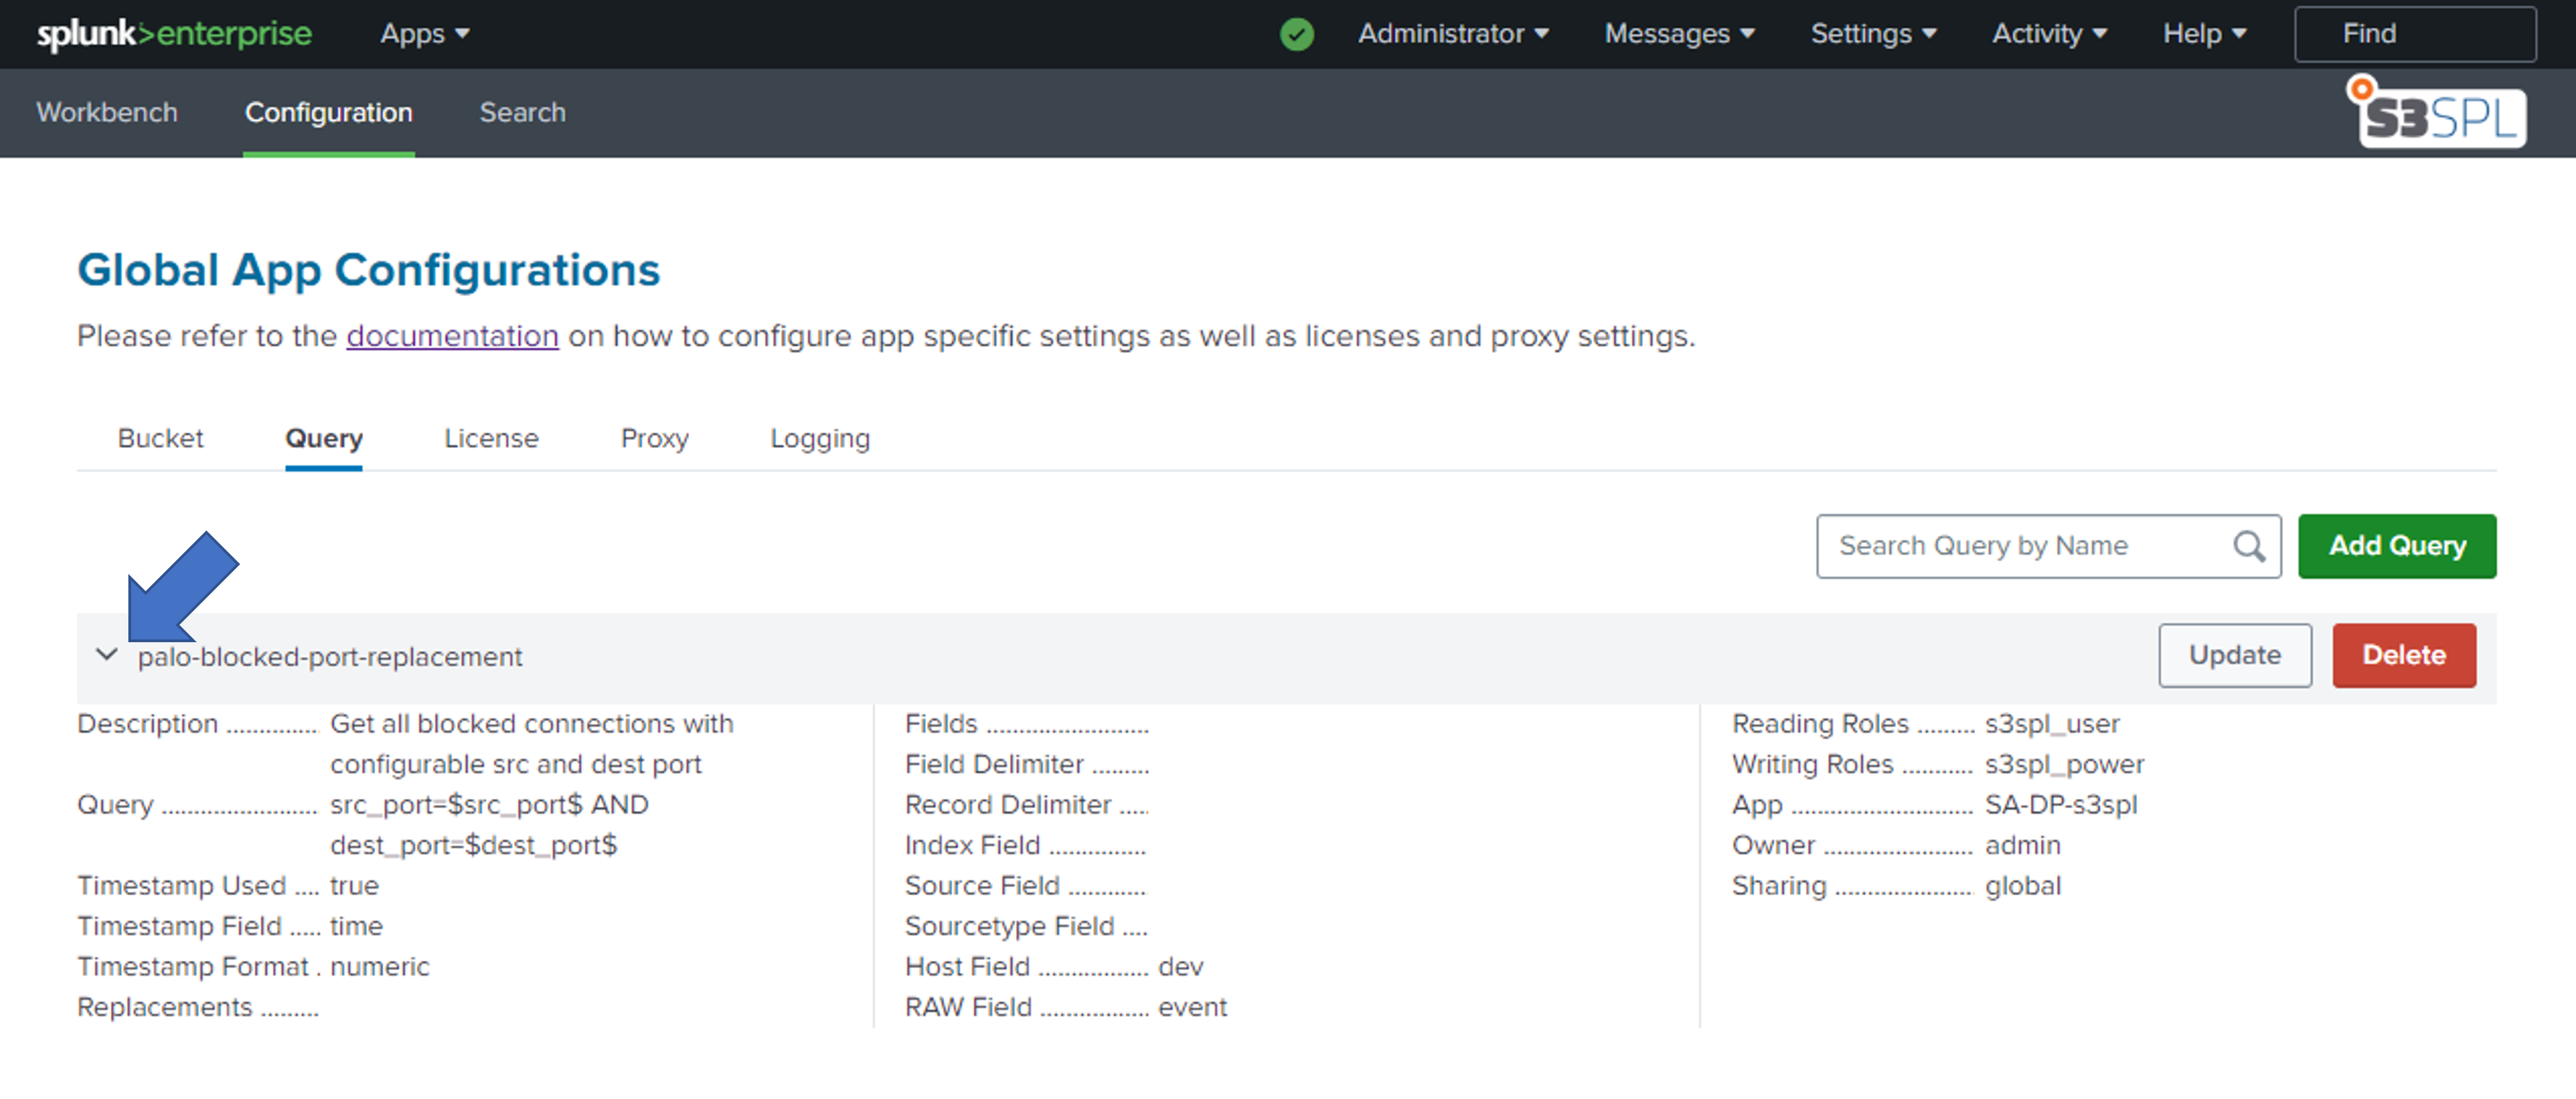Go to the Workbench navigation tab
This screenshot has height=1099, width=2576.
[x=107, y=113]
